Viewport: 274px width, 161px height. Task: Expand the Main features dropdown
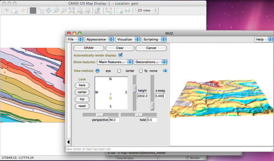(115, 62)
